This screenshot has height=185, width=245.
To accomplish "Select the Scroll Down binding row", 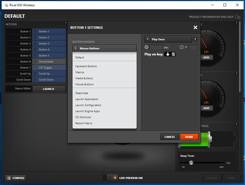I will 49,79.
